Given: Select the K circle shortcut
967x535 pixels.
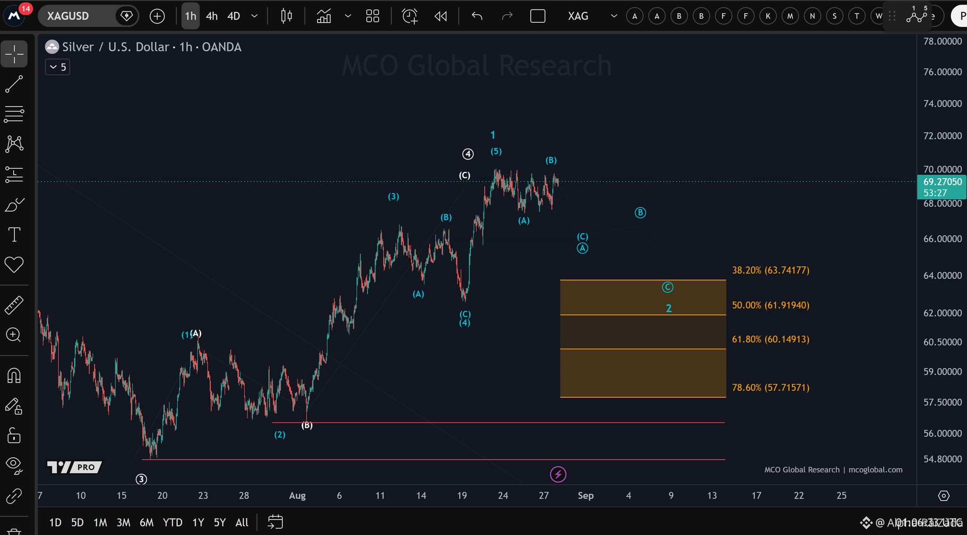Looking at the screenshot, I should 768,16.
